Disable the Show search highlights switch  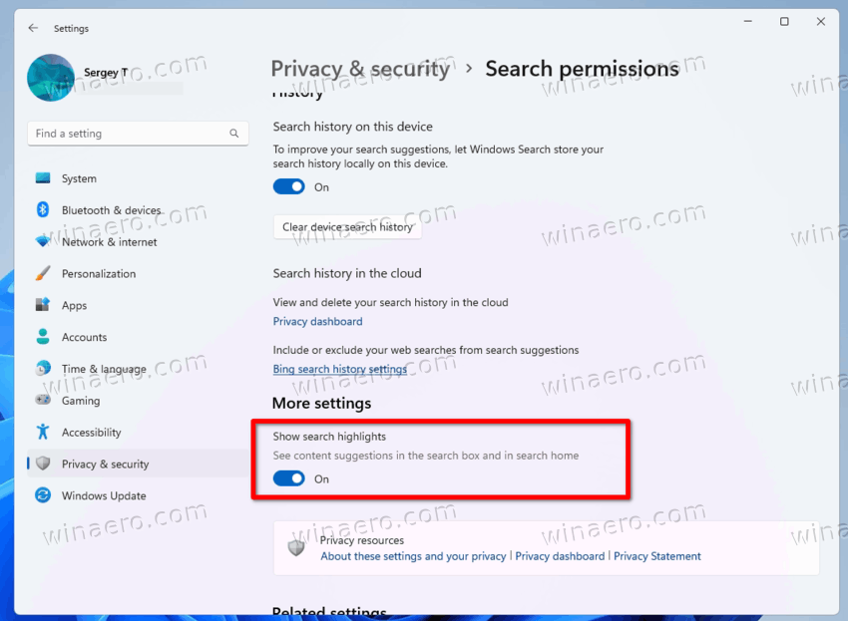(x=288, y=478)
